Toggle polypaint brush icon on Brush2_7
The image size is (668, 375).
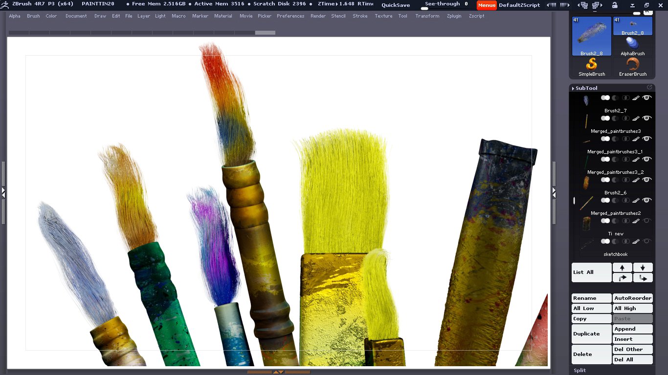pyautogui.click(x=636, y=98)
